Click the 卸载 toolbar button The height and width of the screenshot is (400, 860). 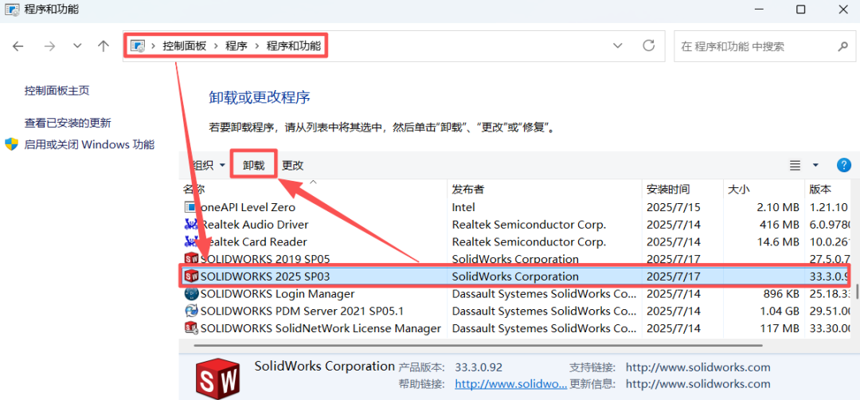click(253, 165)
